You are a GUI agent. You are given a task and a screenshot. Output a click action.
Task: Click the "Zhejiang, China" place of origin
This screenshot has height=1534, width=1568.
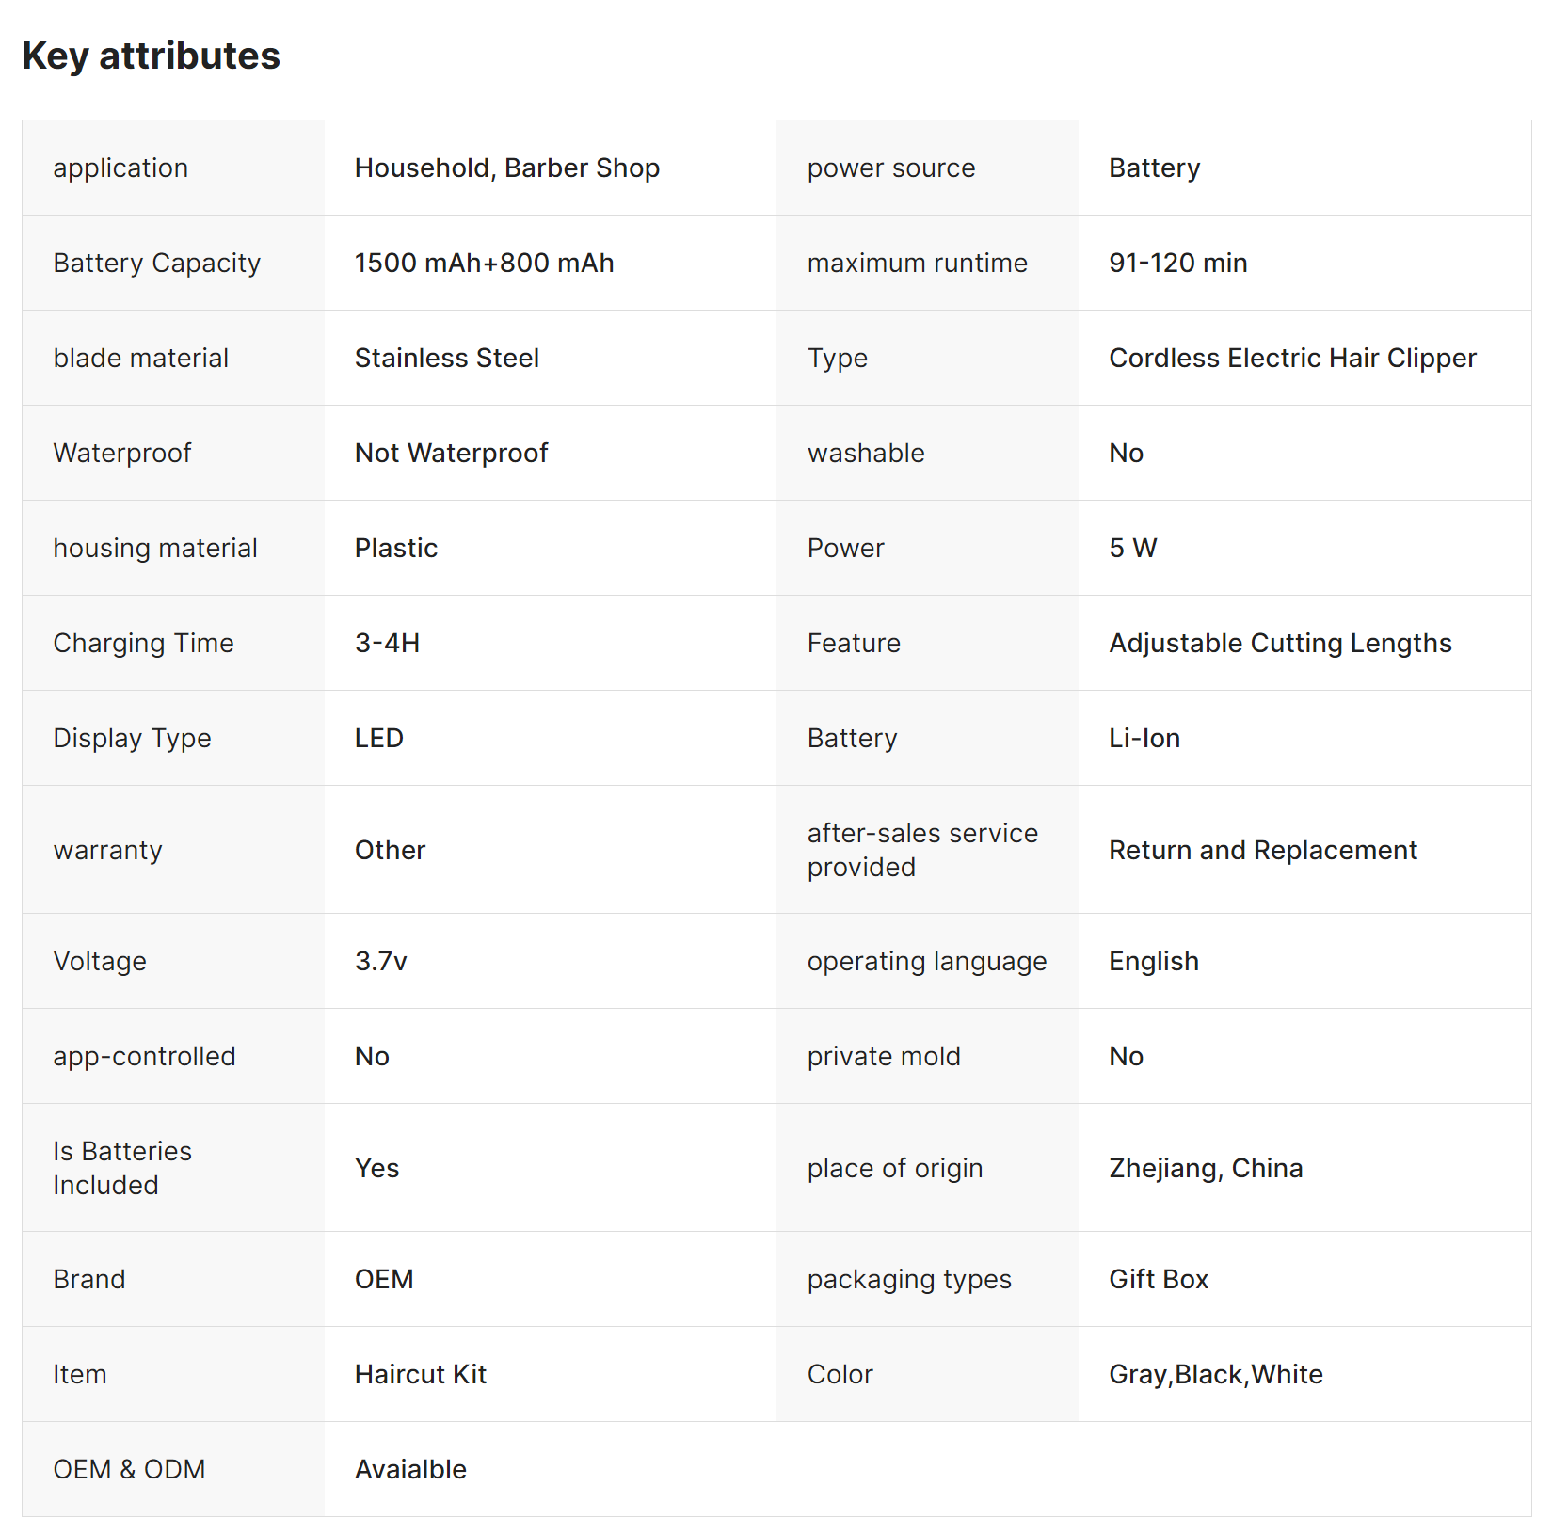tap(1205, 1168)
